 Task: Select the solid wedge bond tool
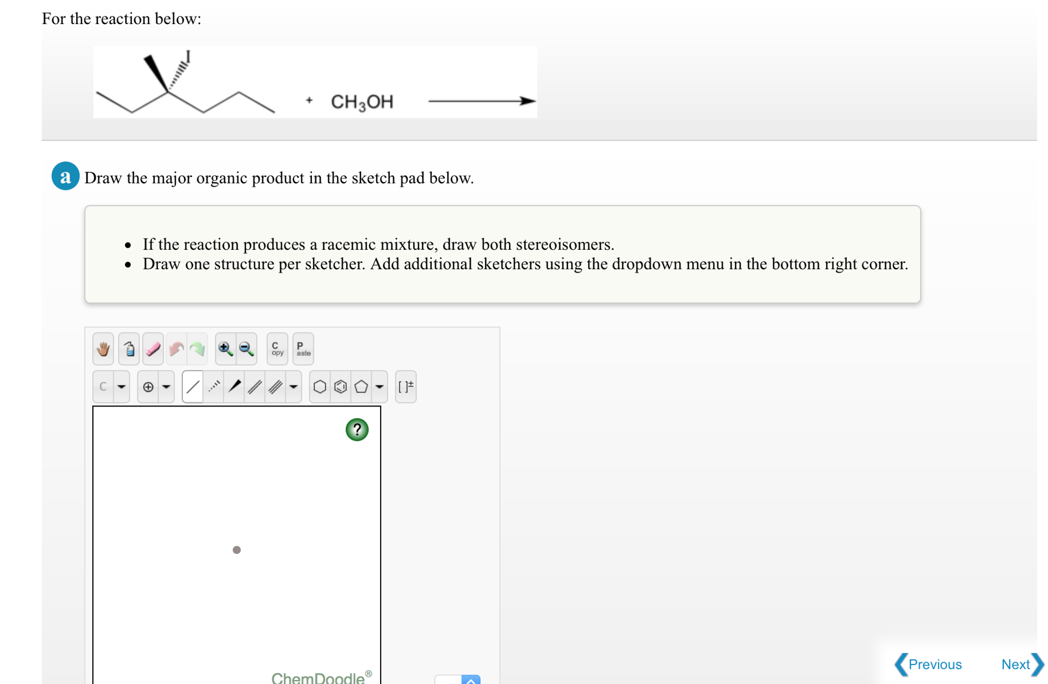[x=235, y=387]
